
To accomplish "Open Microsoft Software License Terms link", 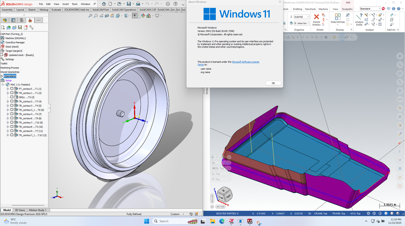I will click(228, 63).
